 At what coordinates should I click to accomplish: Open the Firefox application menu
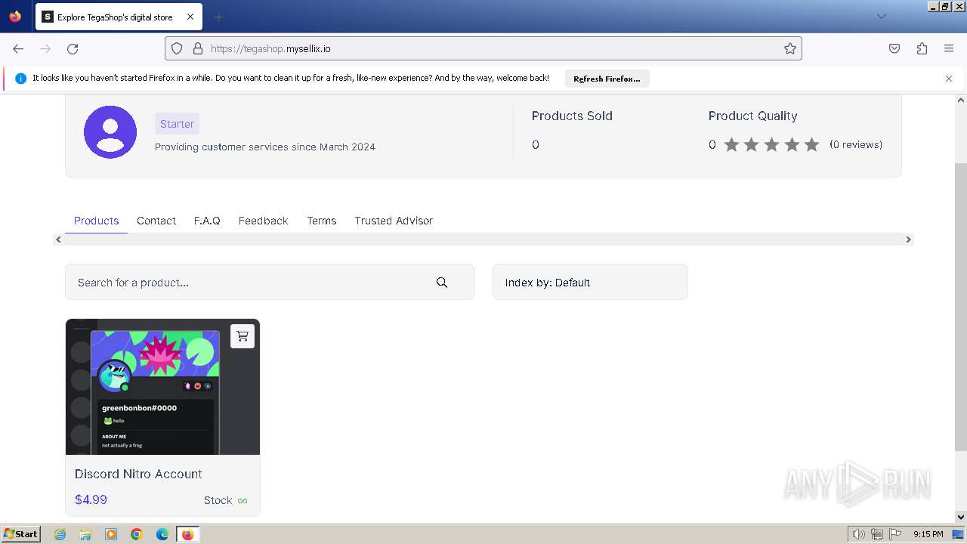(x=949, y=48)
